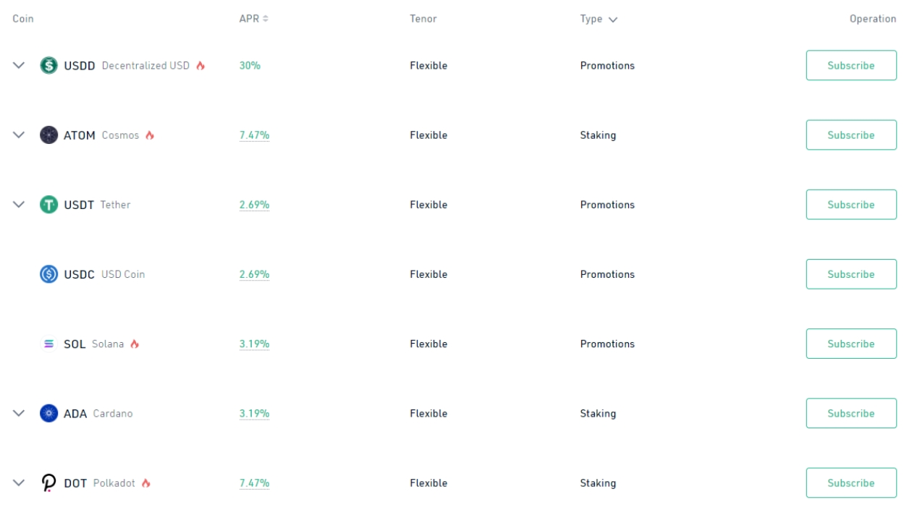Click the hot flame icon beside ATOM

(x=149, y=134)
